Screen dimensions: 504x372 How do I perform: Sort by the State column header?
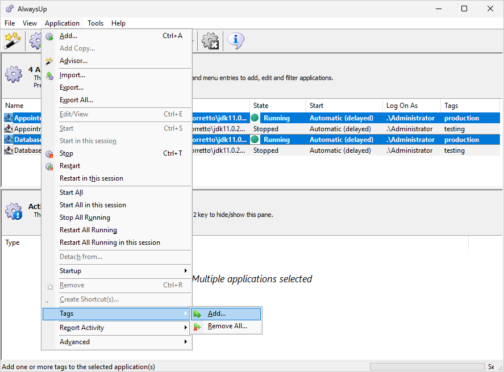click(278, 106)
